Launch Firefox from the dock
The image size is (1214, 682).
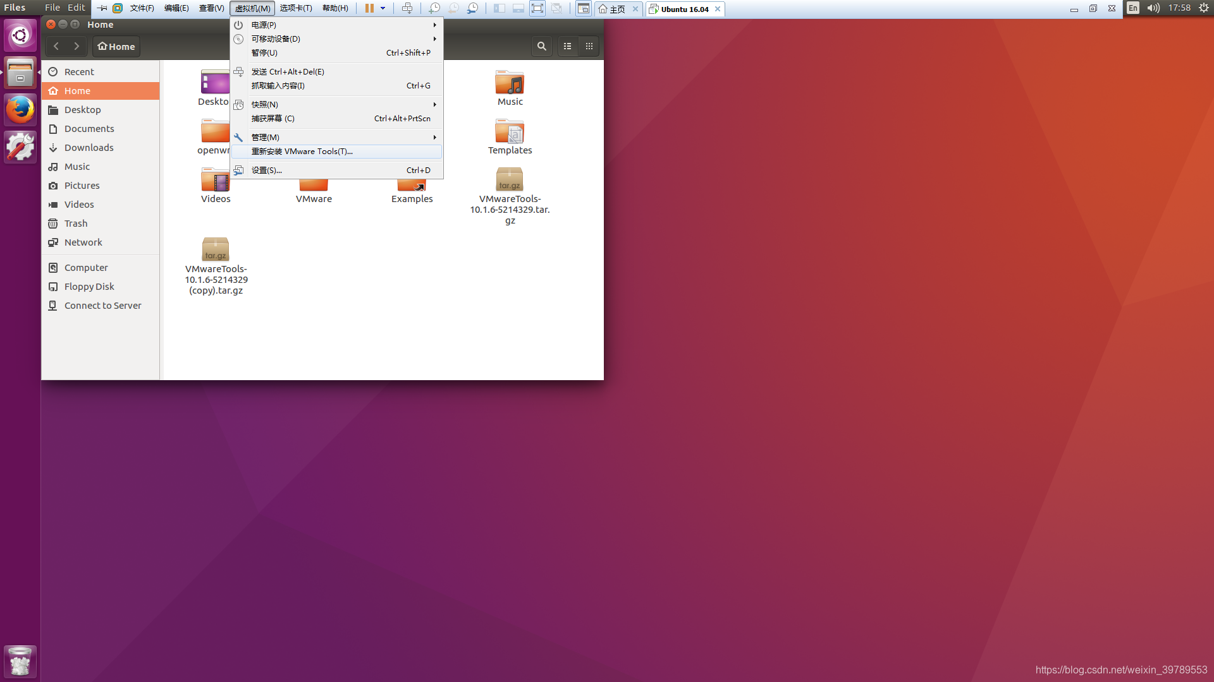(x=20, y=110)
